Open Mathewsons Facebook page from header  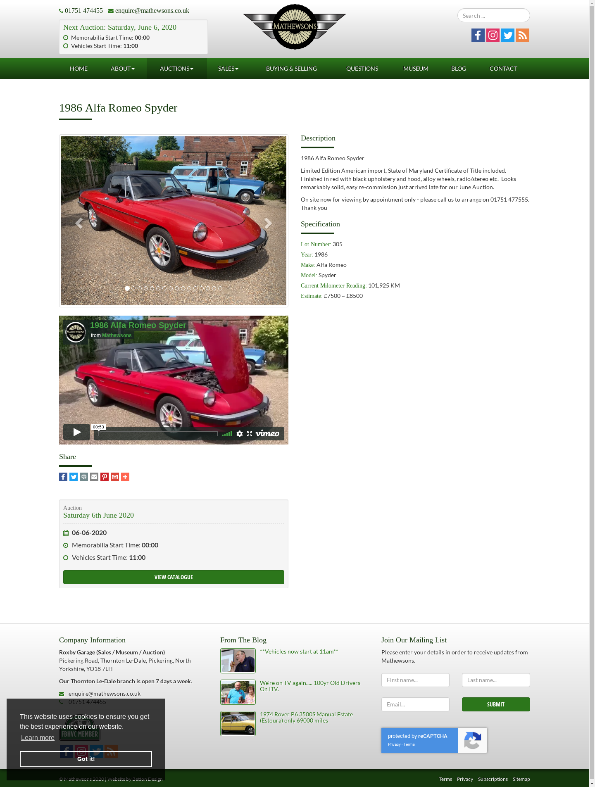(478, 35)
